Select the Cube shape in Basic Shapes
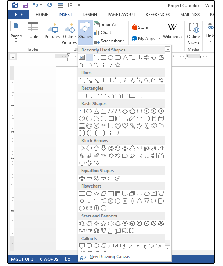The image size is (223, 266). coord(161,118)
